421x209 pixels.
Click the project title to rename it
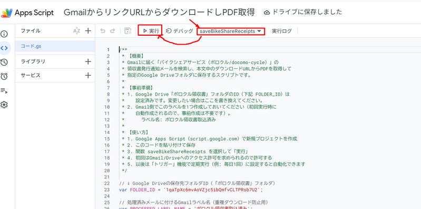159,12
